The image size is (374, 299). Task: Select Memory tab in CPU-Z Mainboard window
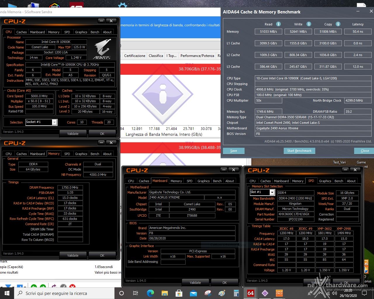pos(176,181)
